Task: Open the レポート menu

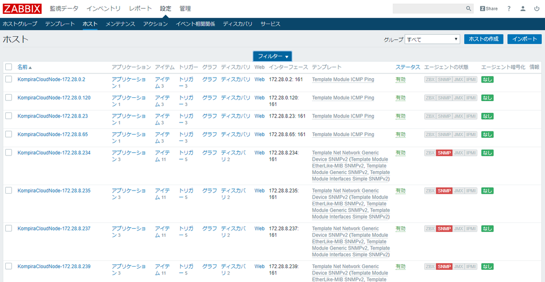Action: click(x=141, y=9)
